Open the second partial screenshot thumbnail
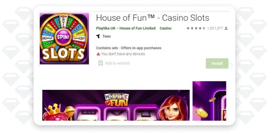Image resolution: width=269 pixels, height=134 pixels. [209, 101]
